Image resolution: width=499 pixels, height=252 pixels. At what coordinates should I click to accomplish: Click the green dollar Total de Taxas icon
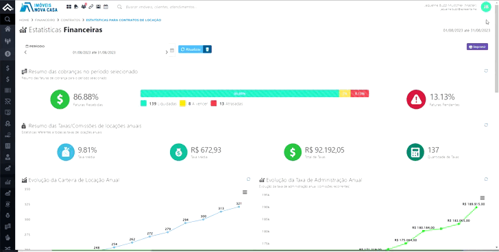[x=293, y=152]
